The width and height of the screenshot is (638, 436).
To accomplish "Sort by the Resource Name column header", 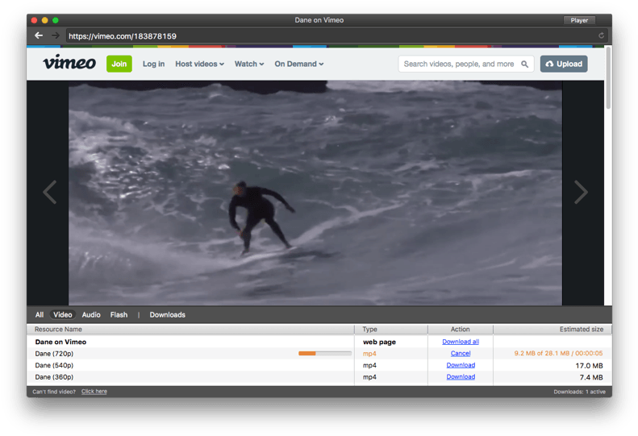I will pyautogui.click(x=190, y=329).
